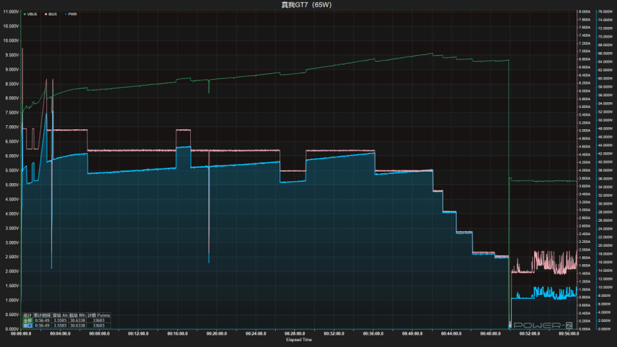This screenshot has height=347, width=617.
Task: Click the 3.5585 Ah value in the 全部 row
Action: (60, 320)
